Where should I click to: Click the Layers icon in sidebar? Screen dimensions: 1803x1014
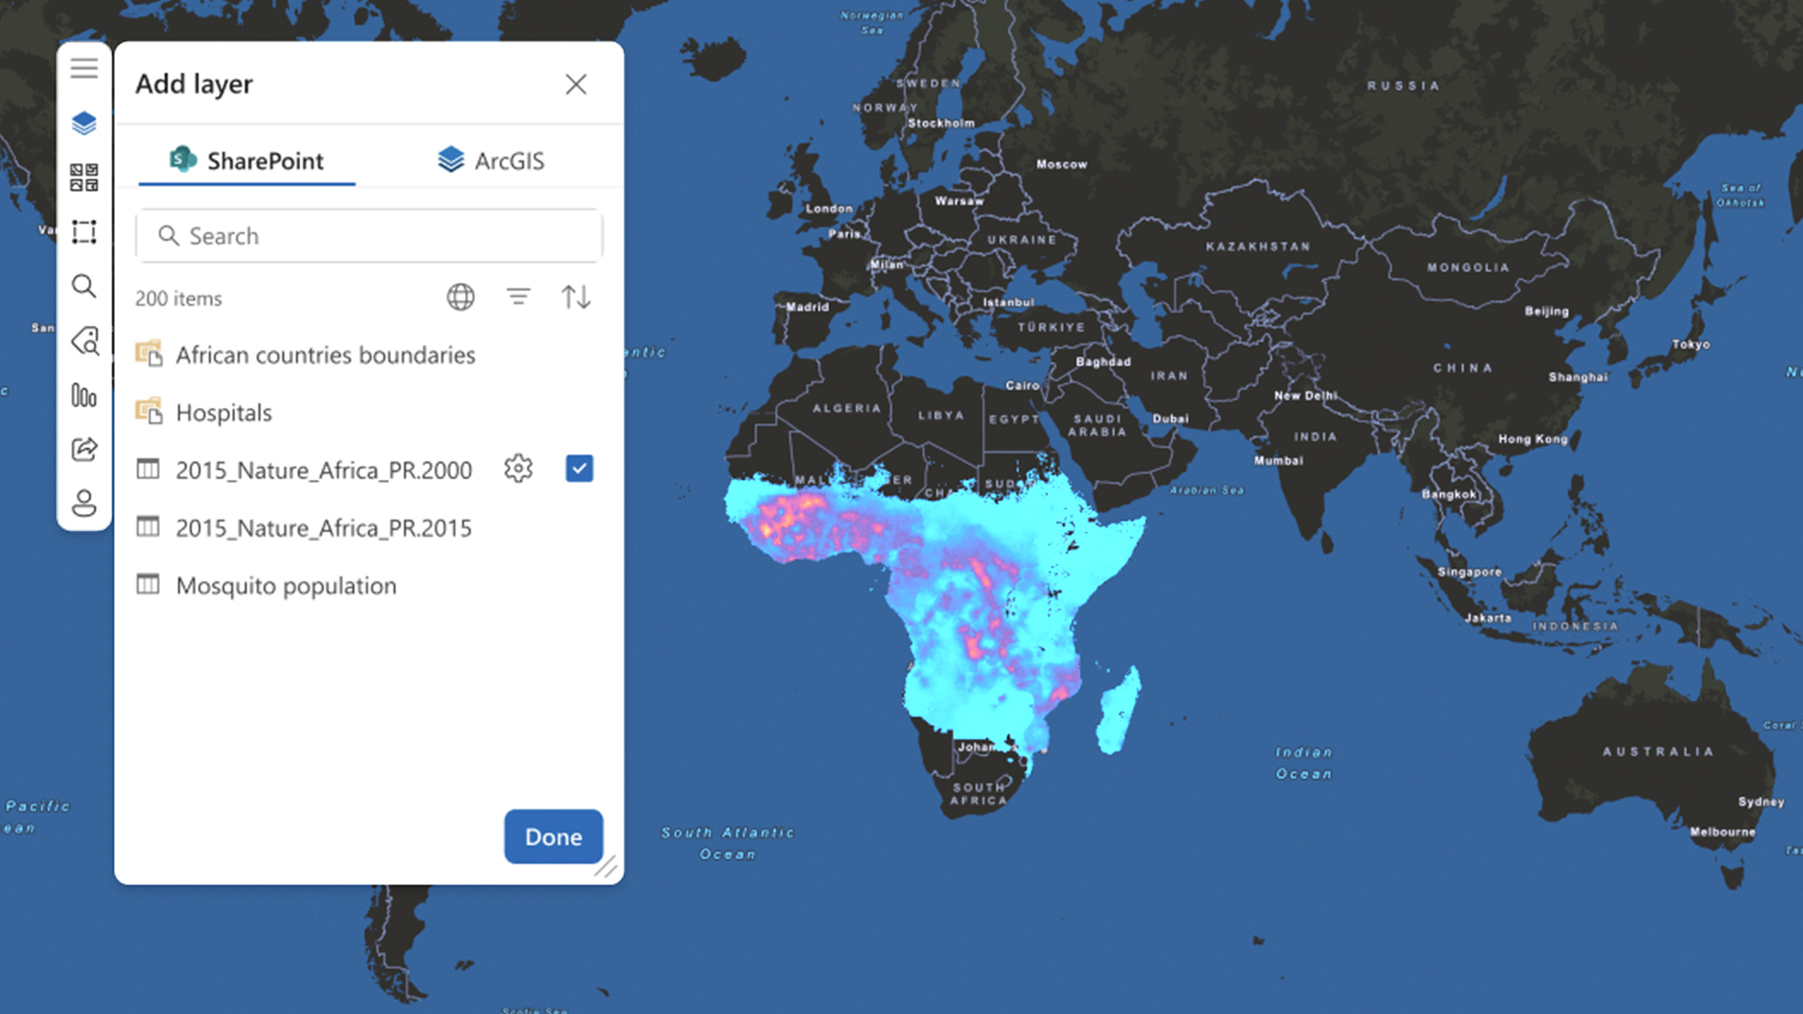coord(84,123)
